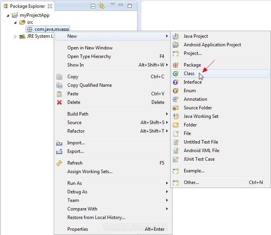This screenshot has height=235, width=271.
Task: Select Open Type Hierarchy menu entry
Action: [89, 56]
